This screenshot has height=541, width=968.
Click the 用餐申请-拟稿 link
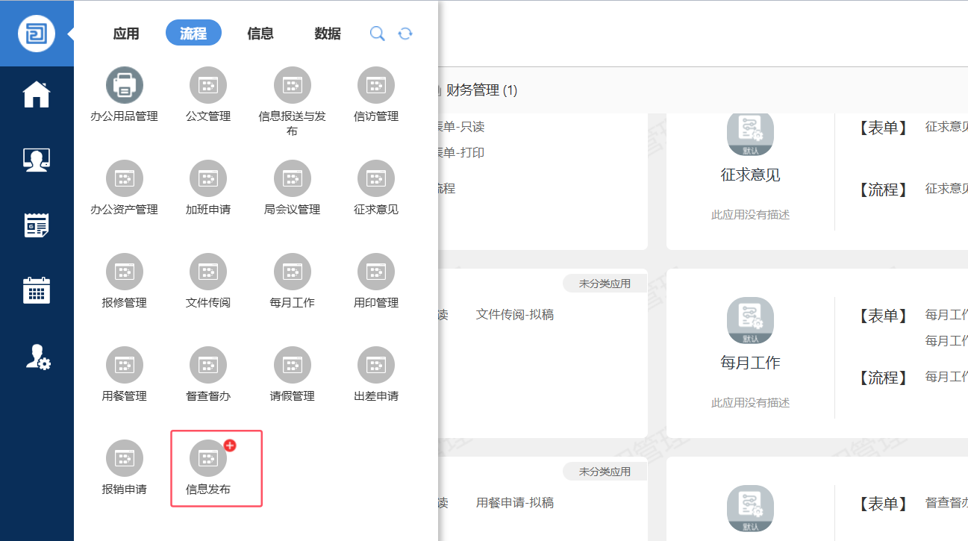[515, 503]
